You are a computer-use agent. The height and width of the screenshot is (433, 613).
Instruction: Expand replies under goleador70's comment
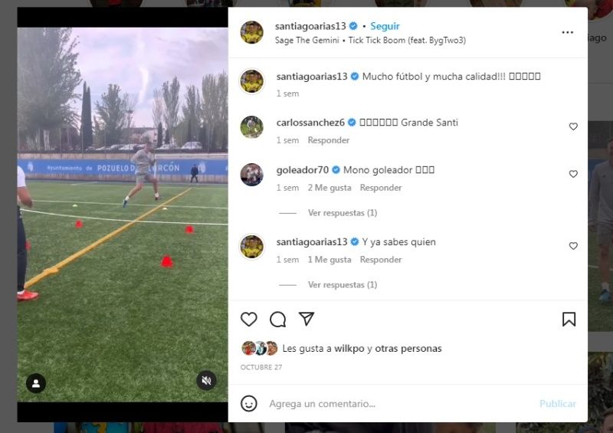[343, 213]
